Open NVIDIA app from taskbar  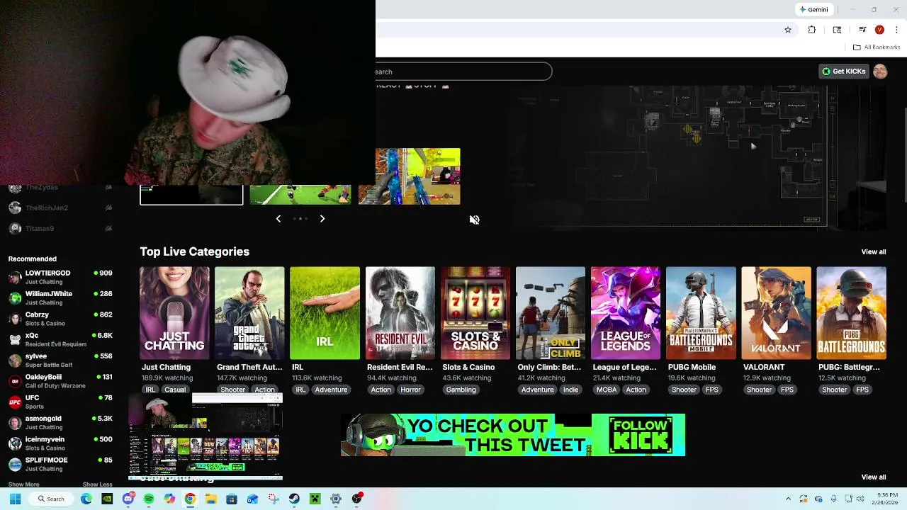(107, 499)
